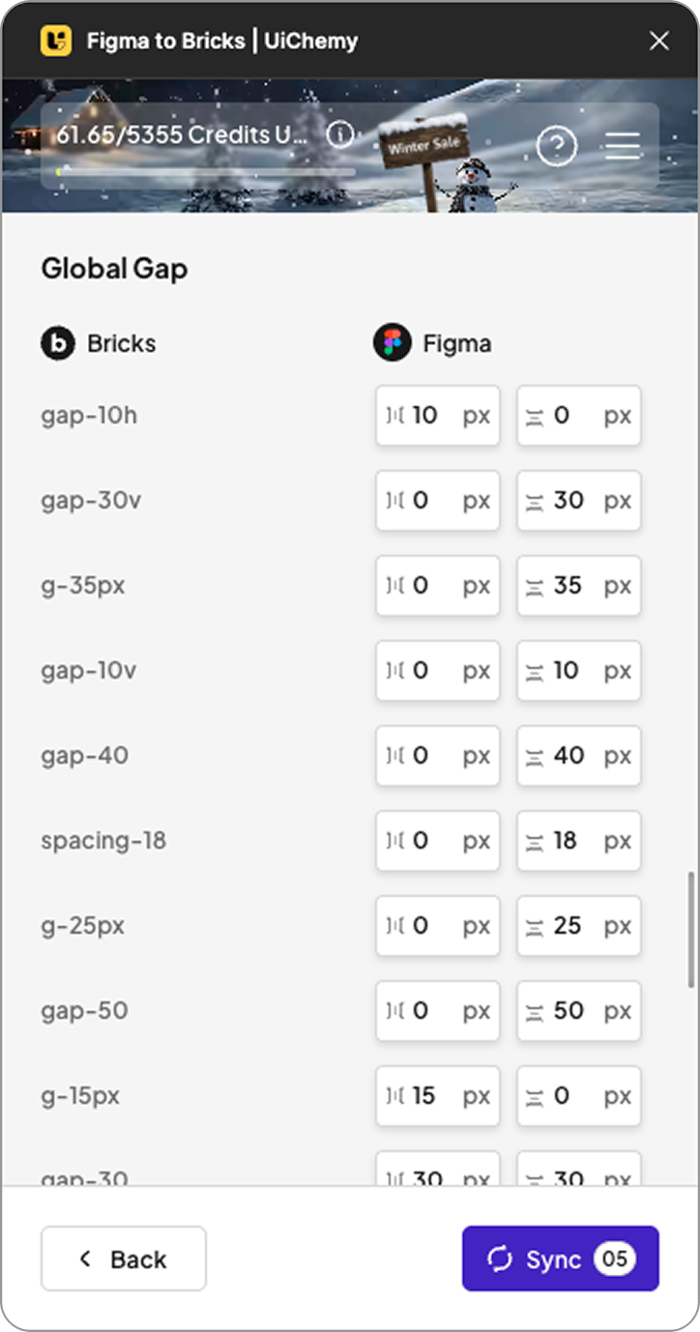Click the Sync button
Viewport: 700px width, 1332px height.
560,1259
